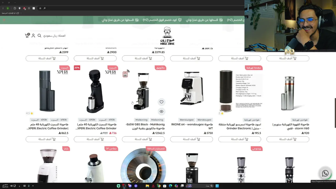Expand the system tray hidden icons chevron
336x189 pixels.
[33, 186]
